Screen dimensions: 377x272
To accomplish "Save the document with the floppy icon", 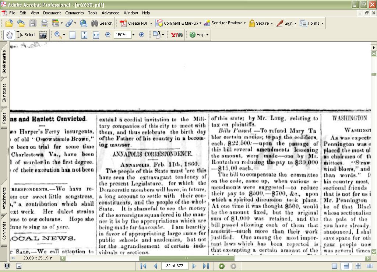I will pyautogui.click(x=33, y=23).
